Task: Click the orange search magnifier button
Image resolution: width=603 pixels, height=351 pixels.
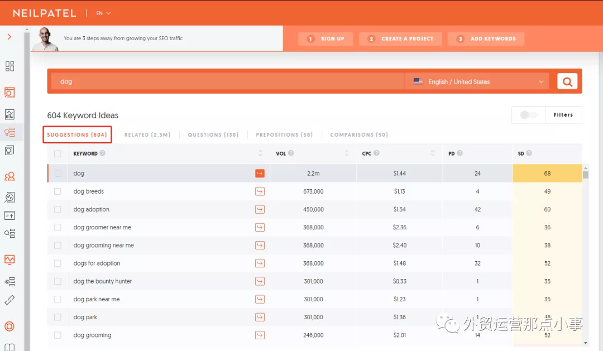Action: (x=567, y=81)
